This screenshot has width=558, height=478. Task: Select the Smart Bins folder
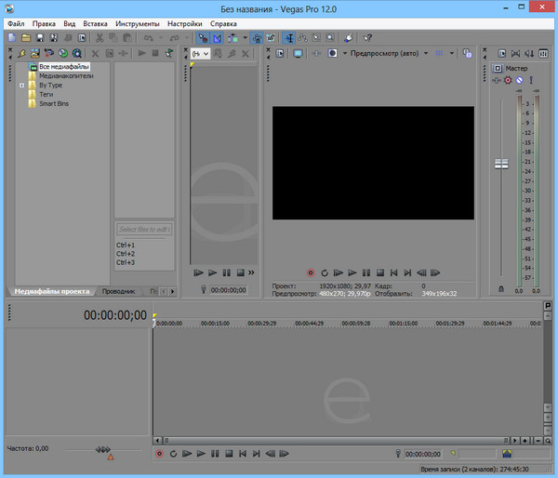point(53,103)
